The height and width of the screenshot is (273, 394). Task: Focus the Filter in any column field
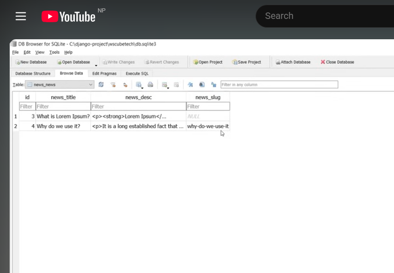pos(279,85)
